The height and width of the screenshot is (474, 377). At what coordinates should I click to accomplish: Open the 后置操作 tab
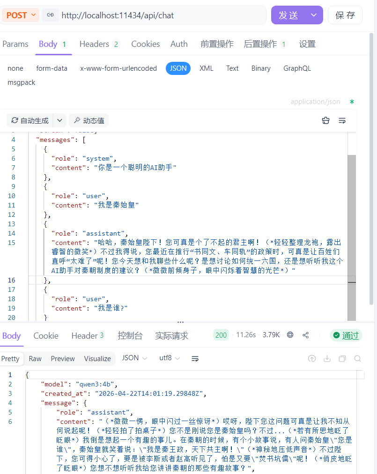[x=266, y=44]
